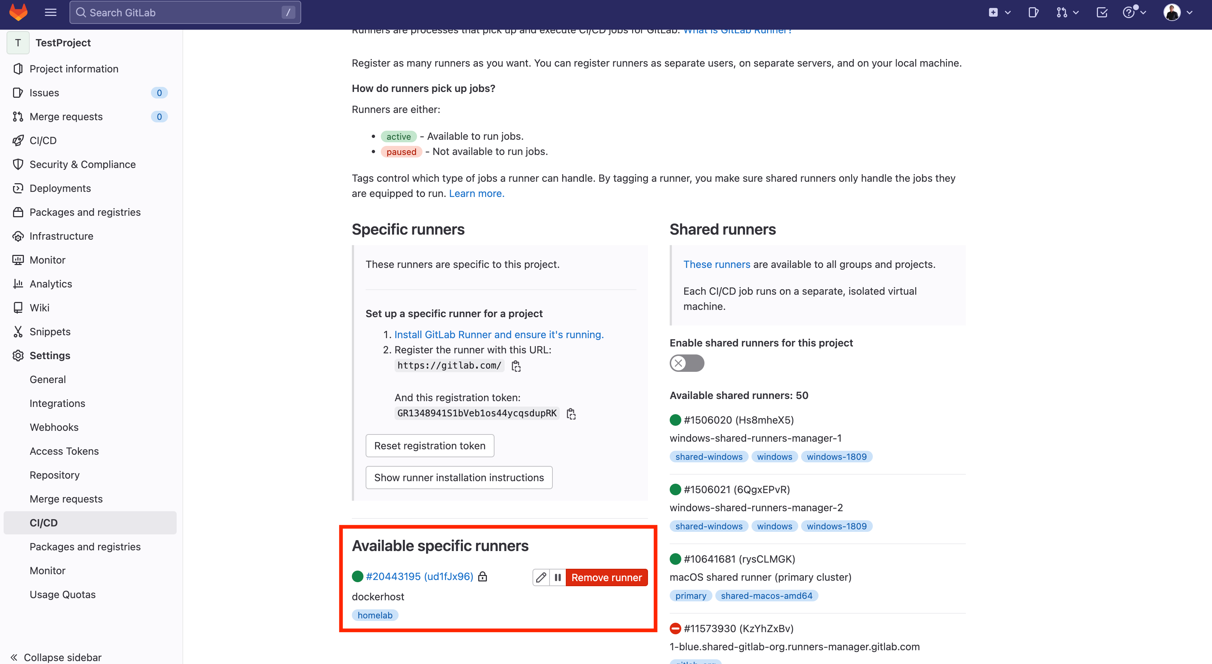
Task: Edit the dockerhost runner via pencil icon
Action: pos(541,577)
